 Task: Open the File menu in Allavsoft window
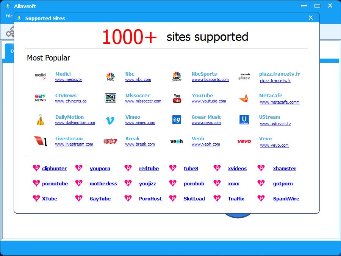(x=9, y=16)
